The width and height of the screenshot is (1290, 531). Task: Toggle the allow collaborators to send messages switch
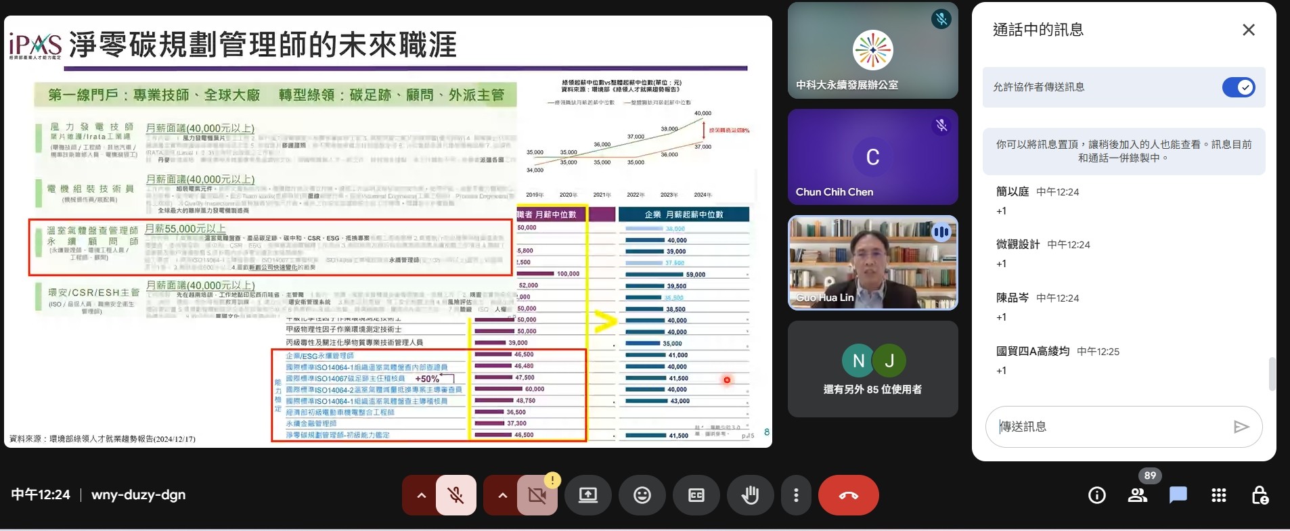(1239, 87)
